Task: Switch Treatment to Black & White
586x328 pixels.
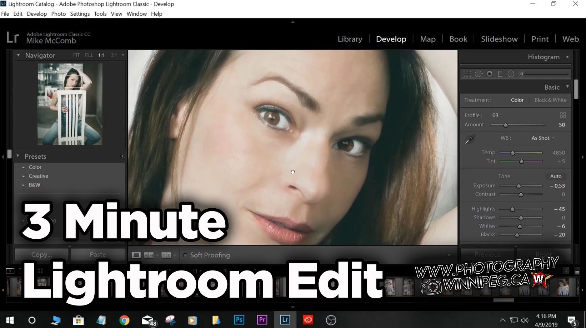Action: (550, 100)
